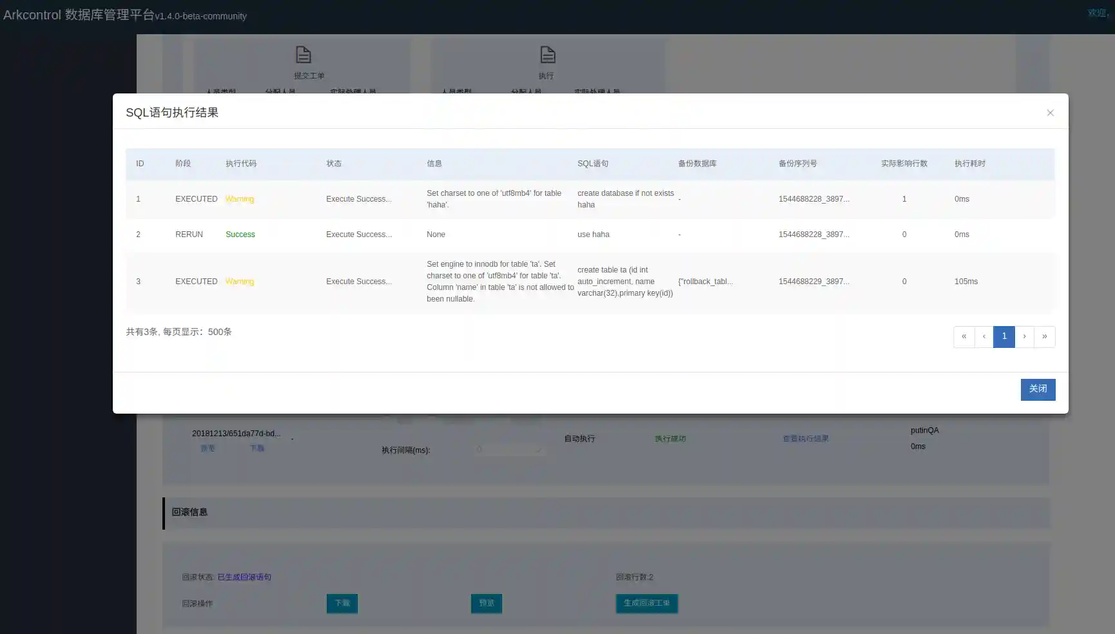1115x634 pixels.
Task: Click the 提交工单 document icon
Action: tap(303, 55)
